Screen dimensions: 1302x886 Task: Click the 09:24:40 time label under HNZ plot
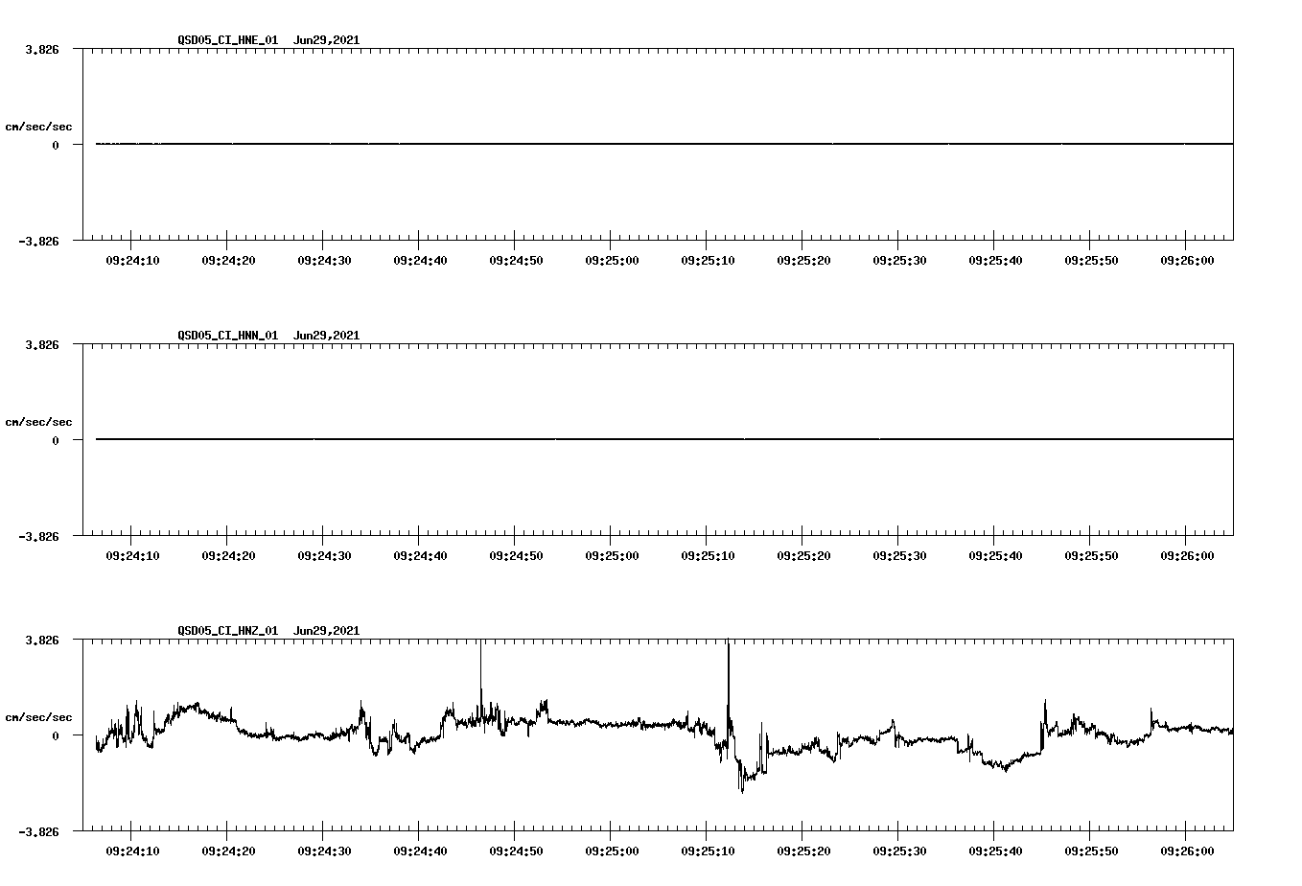tap(420, 851)
